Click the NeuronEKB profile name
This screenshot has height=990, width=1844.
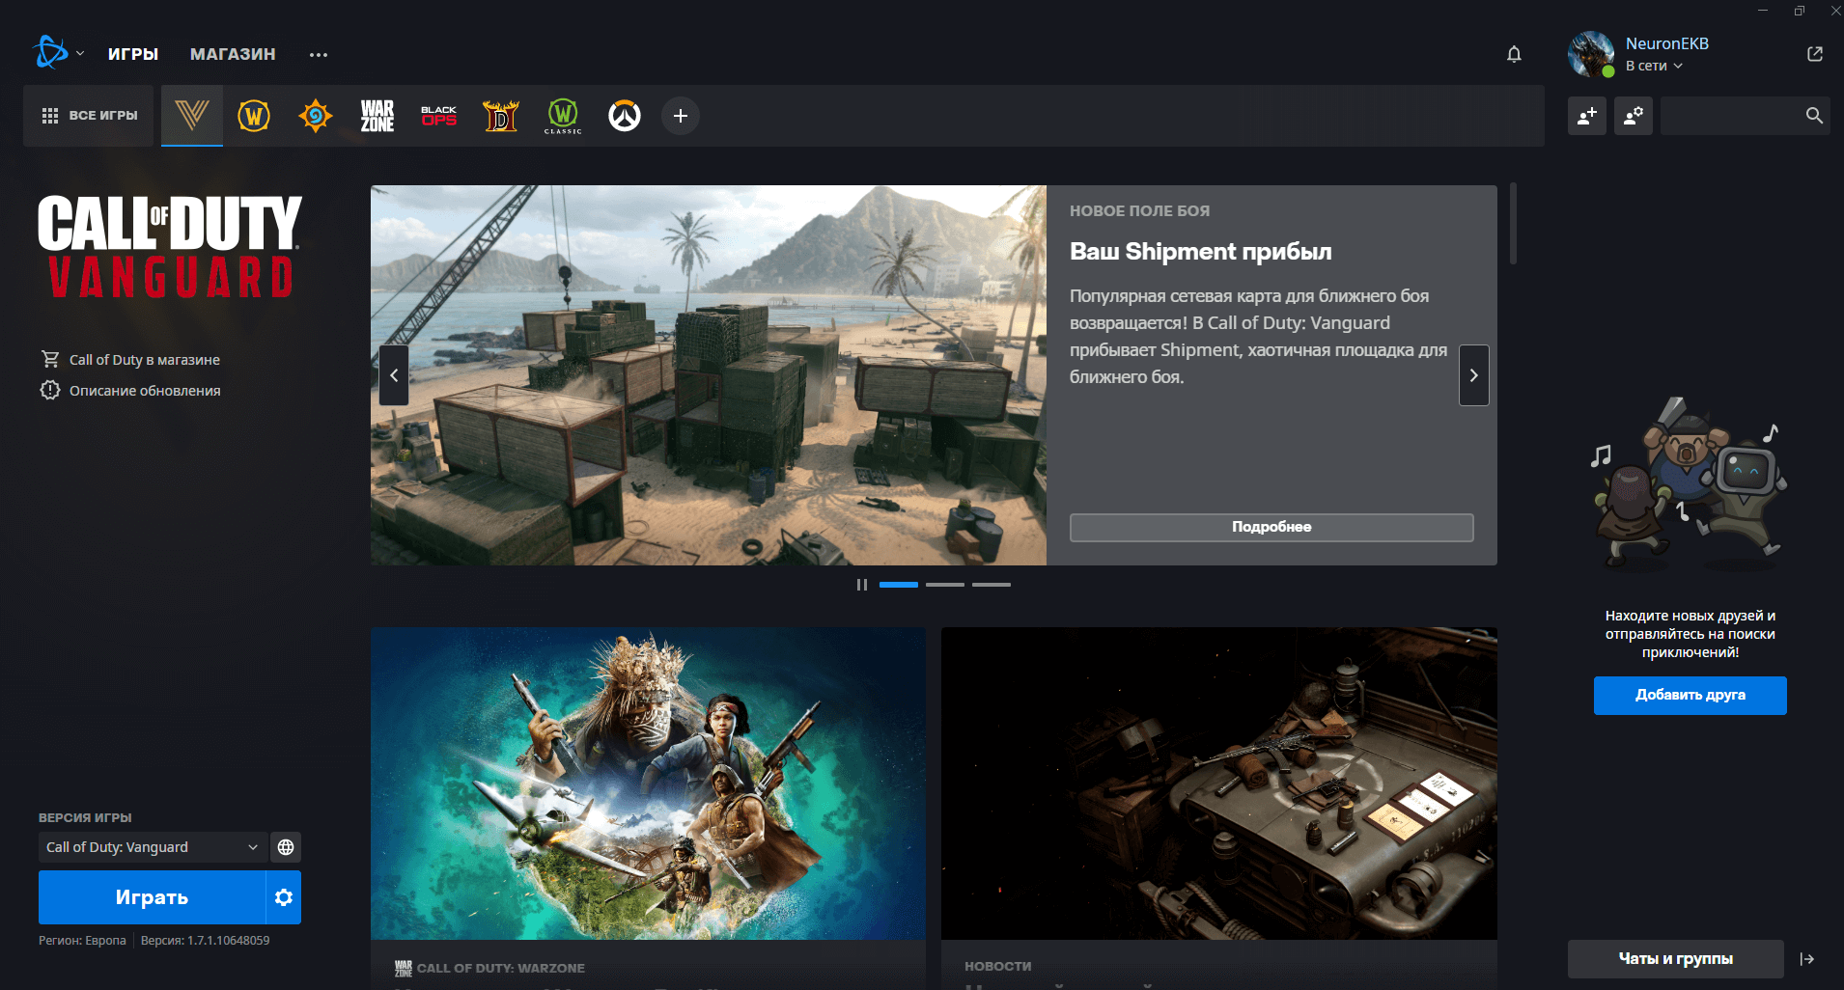click(1667, 43)
